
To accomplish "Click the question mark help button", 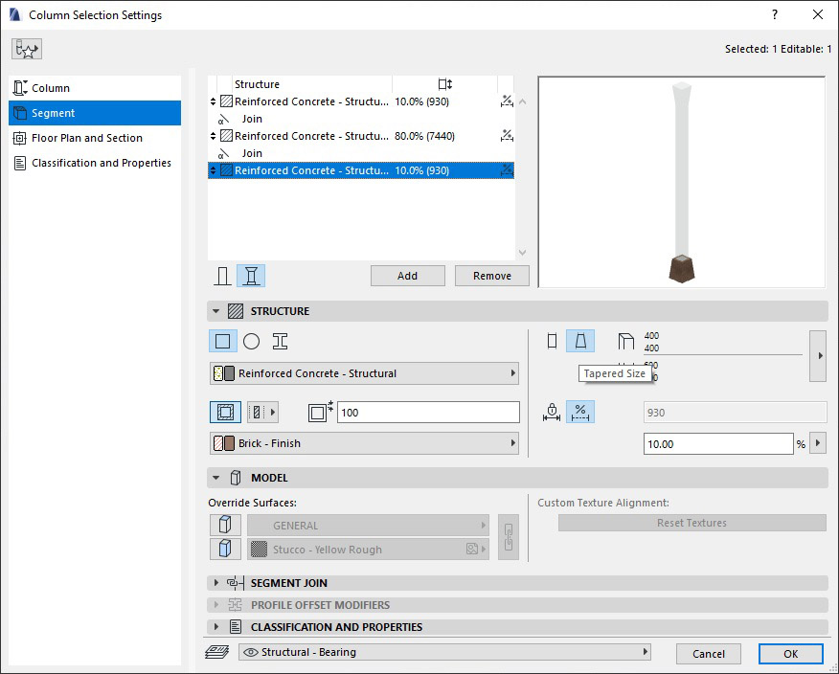I will [774, 14].
